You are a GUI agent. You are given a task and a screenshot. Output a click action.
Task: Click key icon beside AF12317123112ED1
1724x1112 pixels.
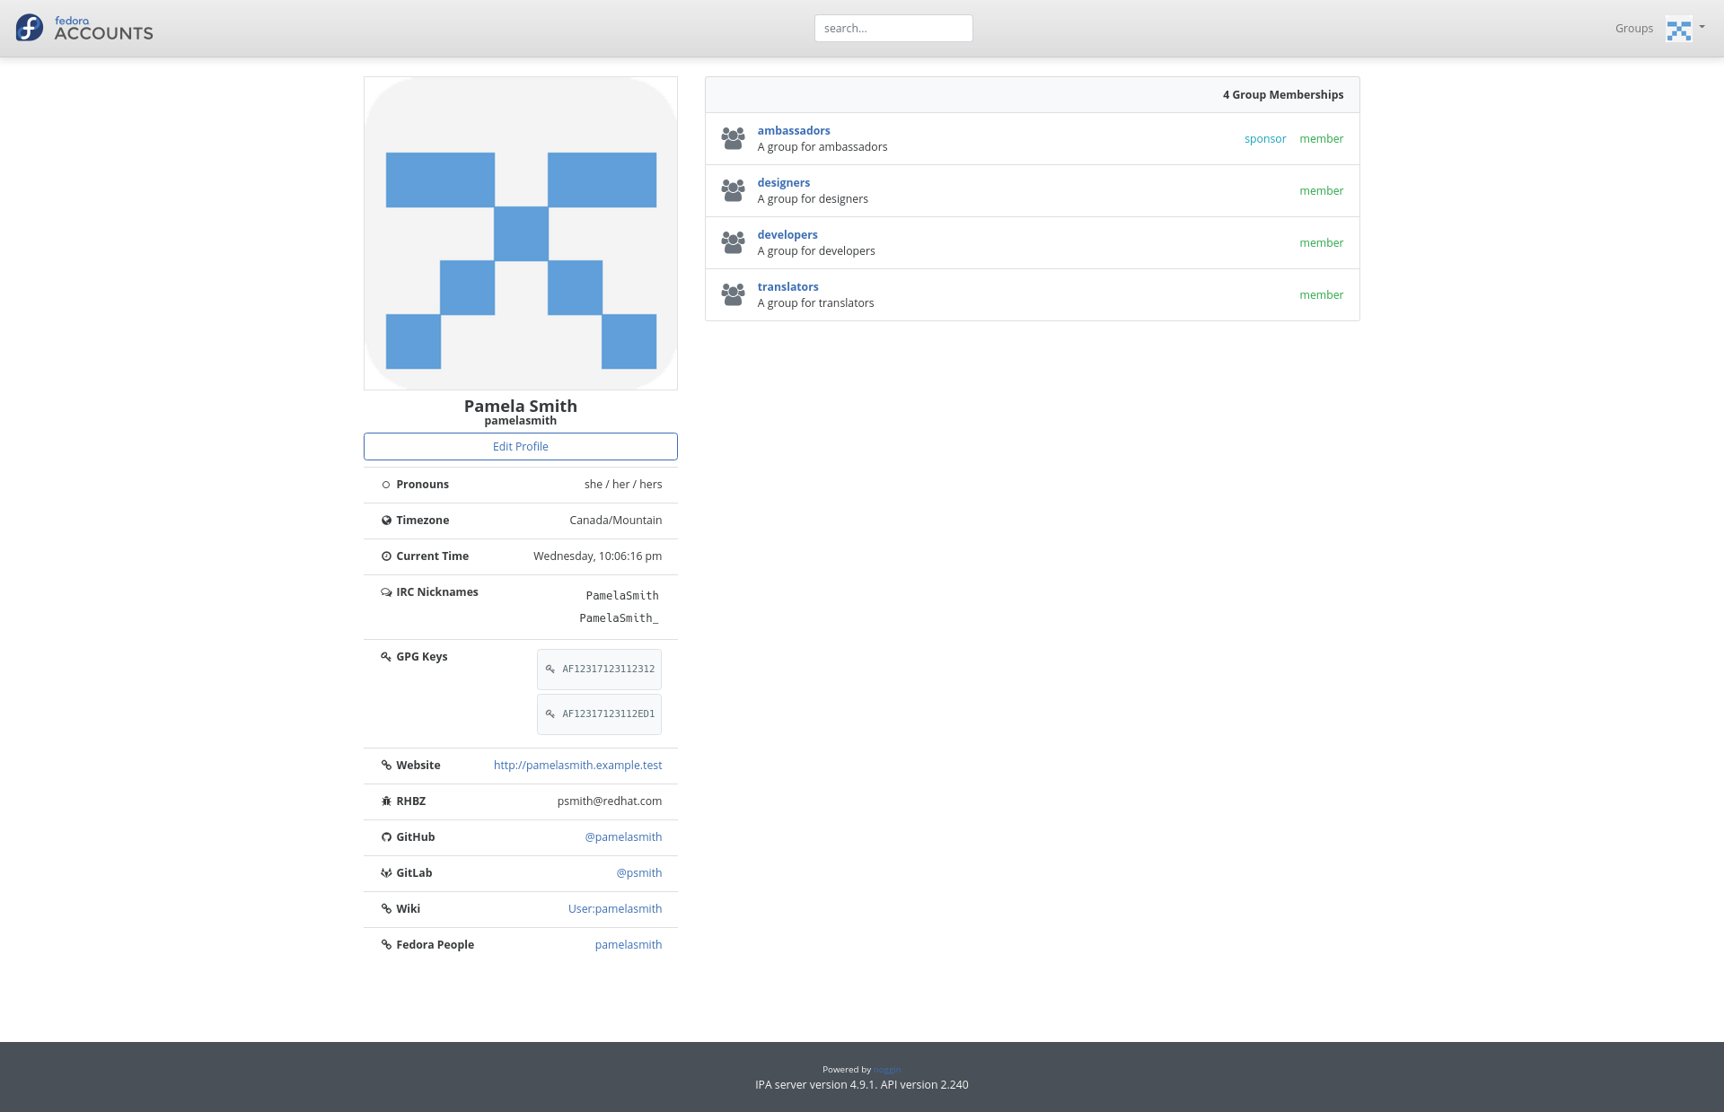[x=550, y=714]
